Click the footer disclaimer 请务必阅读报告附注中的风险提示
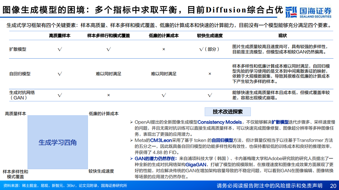The width and height of the screenshot is (339, 190). (270, 186)
